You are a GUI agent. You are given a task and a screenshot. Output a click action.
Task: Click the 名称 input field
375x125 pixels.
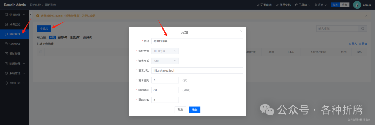pyautogui.click(x=197, y=41)
